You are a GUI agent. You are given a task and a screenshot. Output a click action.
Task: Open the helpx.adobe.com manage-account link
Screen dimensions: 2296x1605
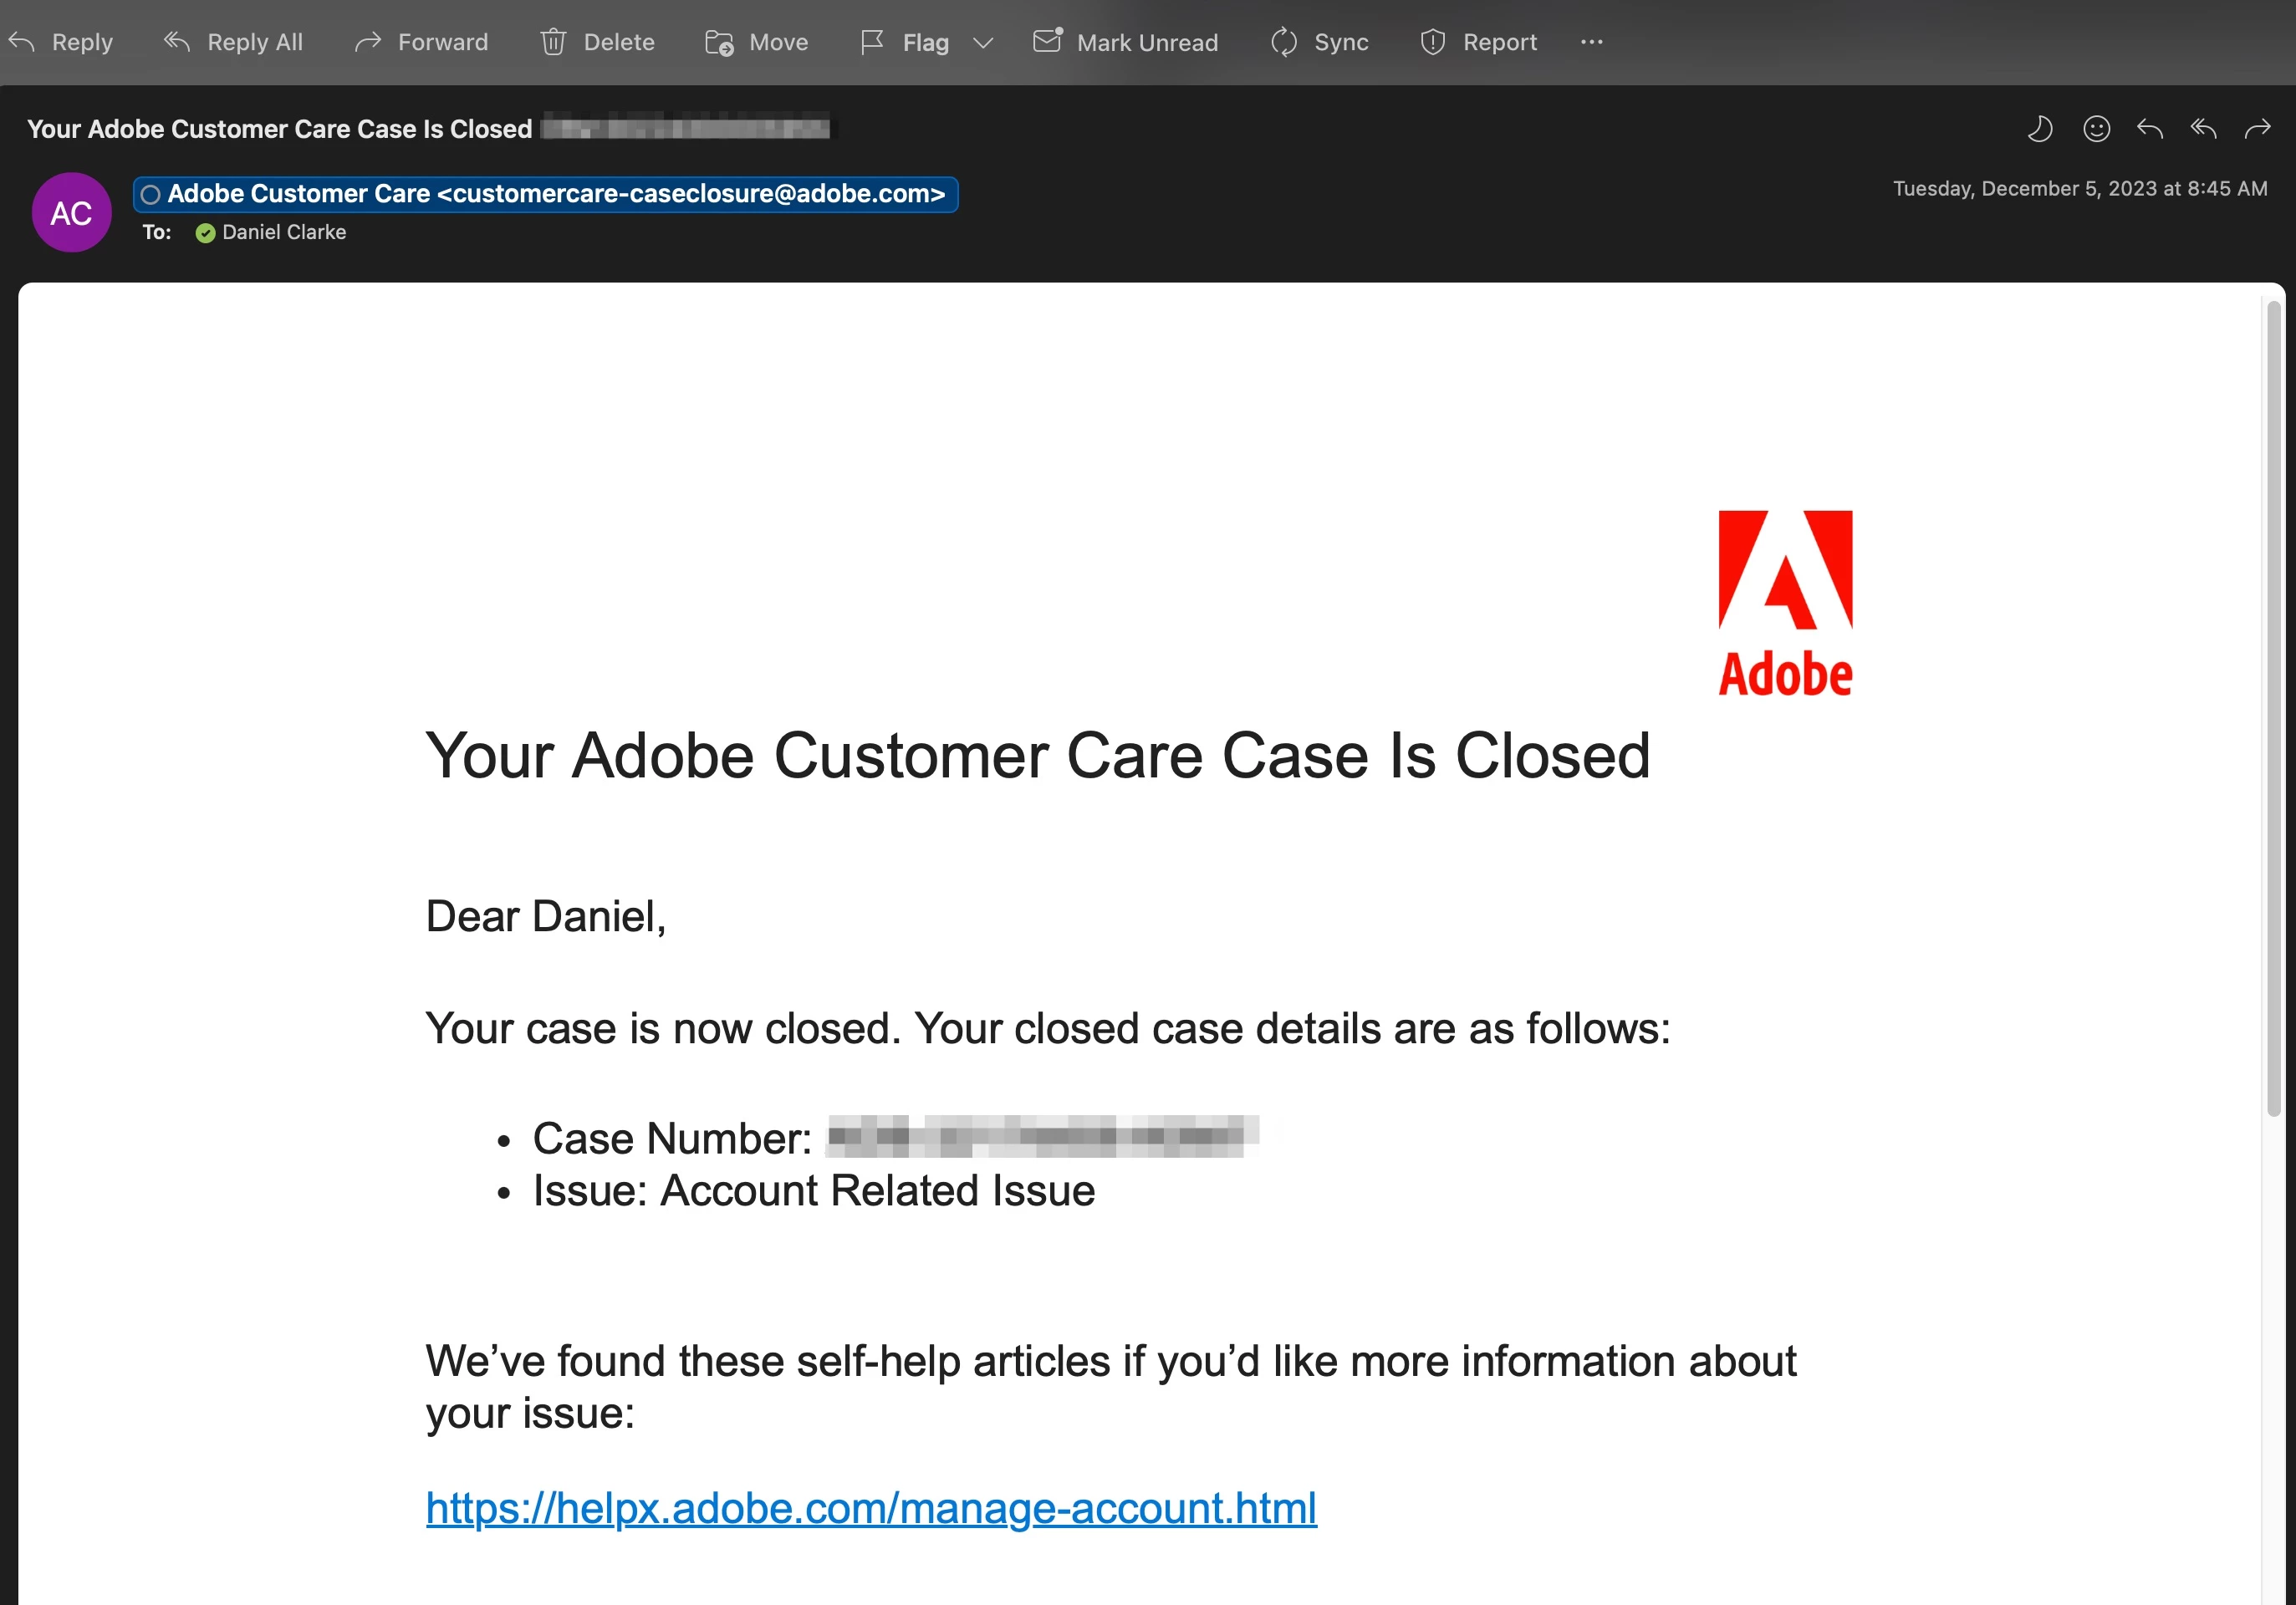pyautogui.click(x=870, y=1508)
